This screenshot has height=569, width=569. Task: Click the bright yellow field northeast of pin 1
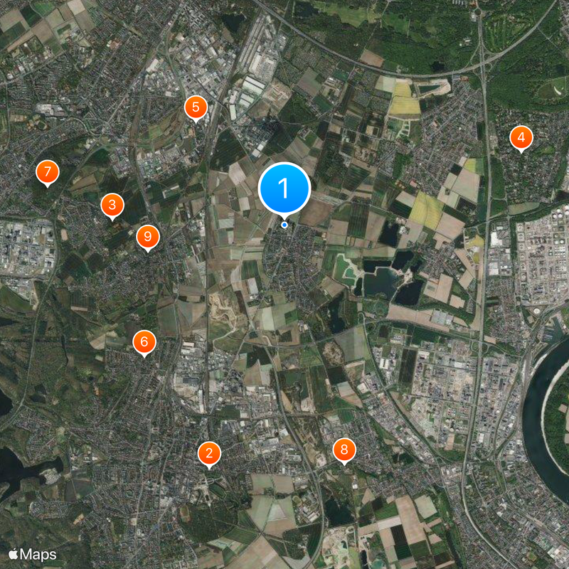pyautogui.click(x=404, y=101)
